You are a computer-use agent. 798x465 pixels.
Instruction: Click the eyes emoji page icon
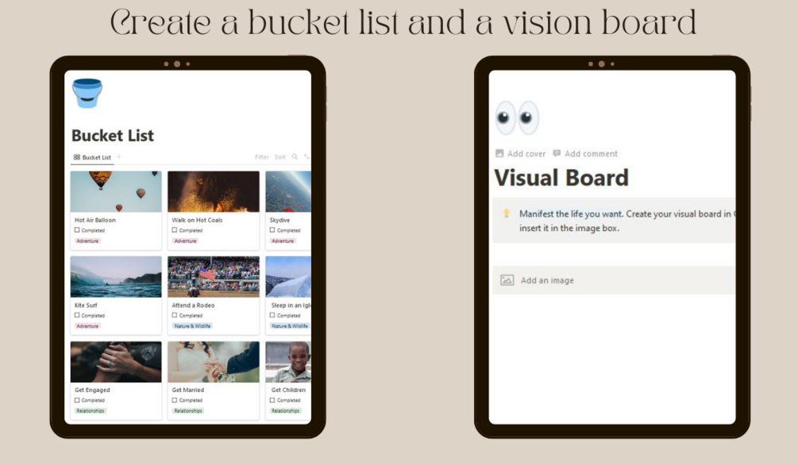point(517,117)
